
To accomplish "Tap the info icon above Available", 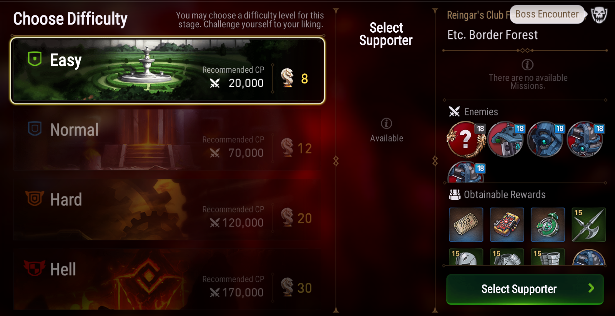I will tap(386, 123).
